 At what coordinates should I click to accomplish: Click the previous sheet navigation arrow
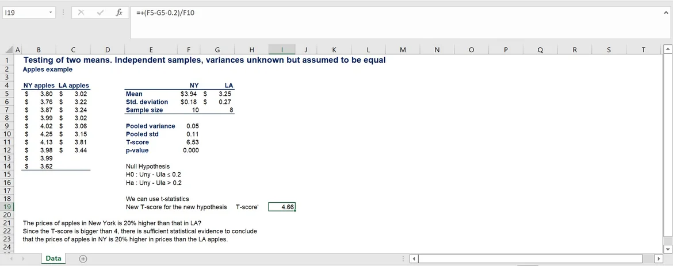(10, 259)
